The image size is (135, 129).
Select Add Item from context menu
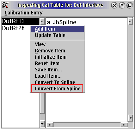click(x=57, y=29)
